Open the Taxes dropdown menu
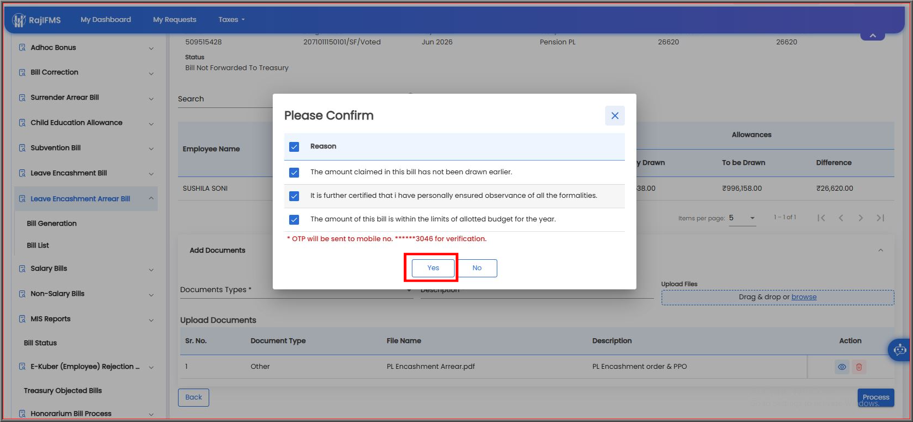Image resolution: width=913 pixels, height=422 pixels. tap(231, 20)
